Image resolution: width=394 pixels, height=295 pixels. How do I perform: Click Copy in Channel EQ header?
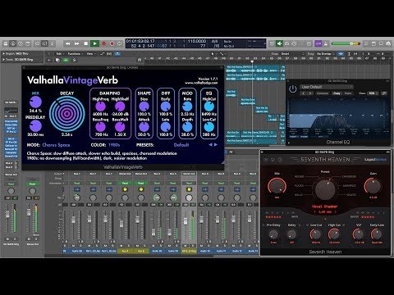pos(337,93)
